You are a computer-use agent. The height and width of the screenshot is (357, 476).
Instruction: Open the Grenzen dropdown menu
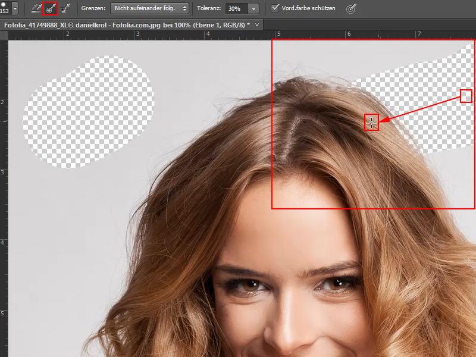click(x=149, y=8)
